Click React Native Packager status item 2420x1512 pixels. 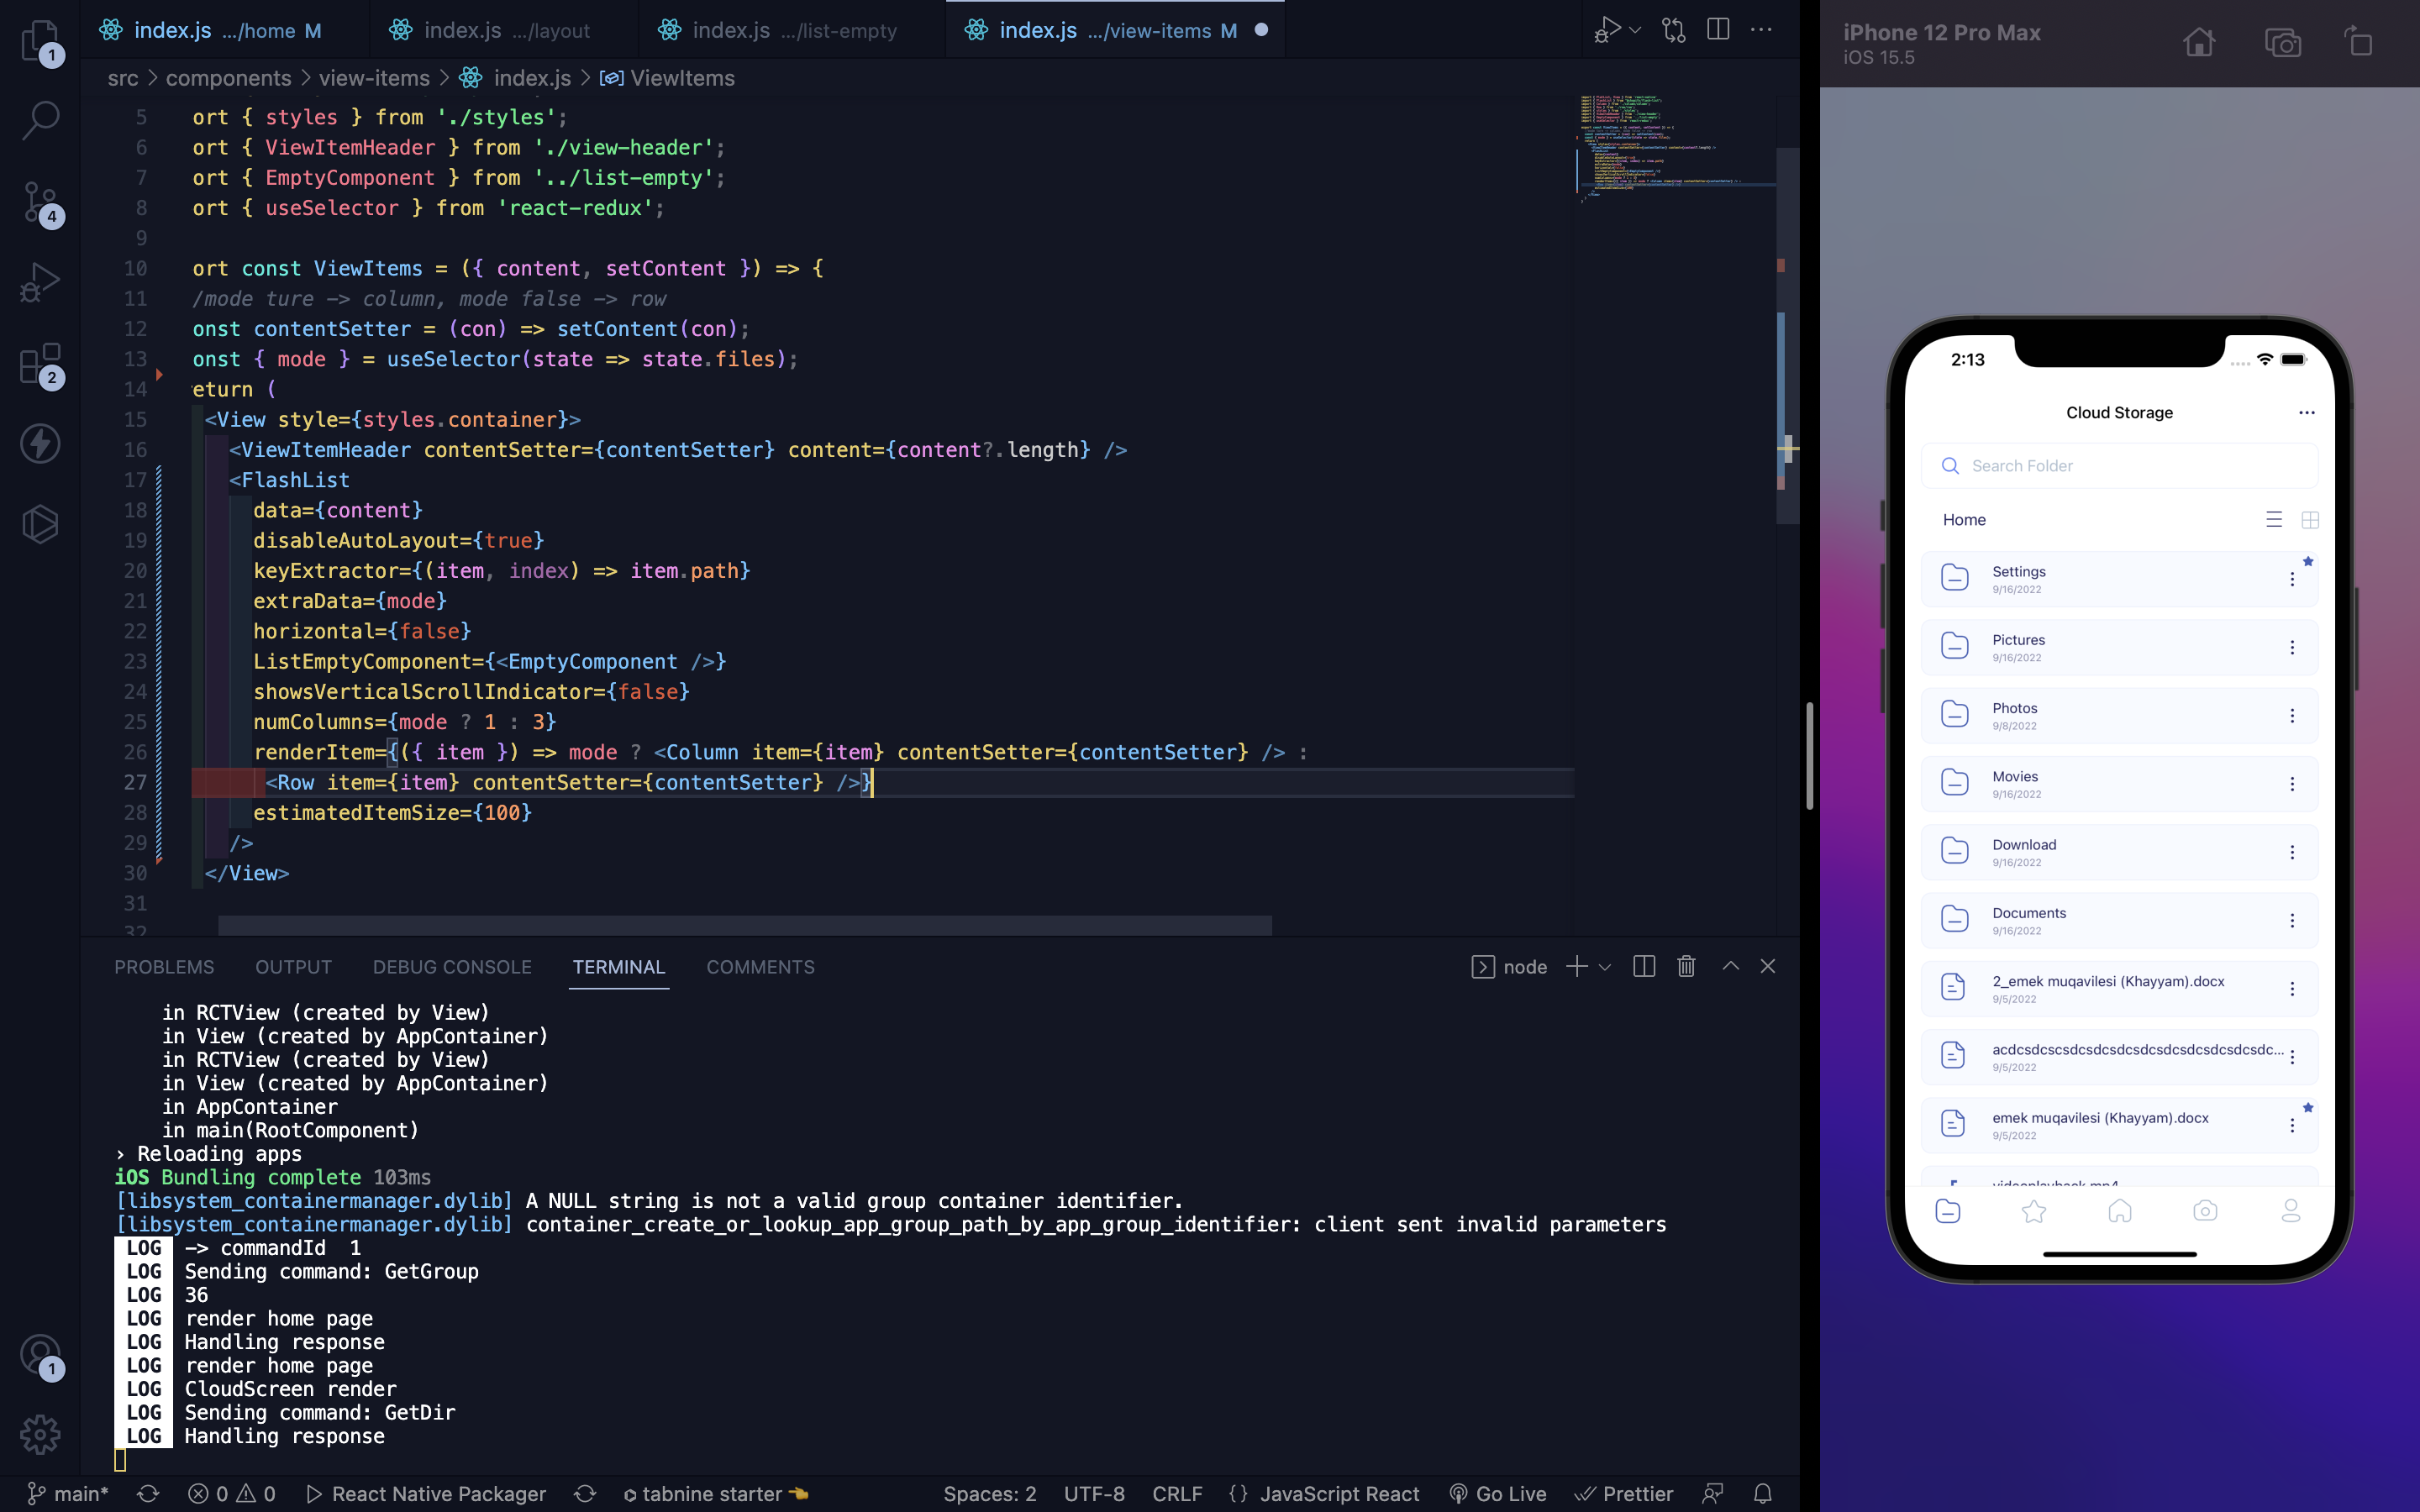(426, 1493)
